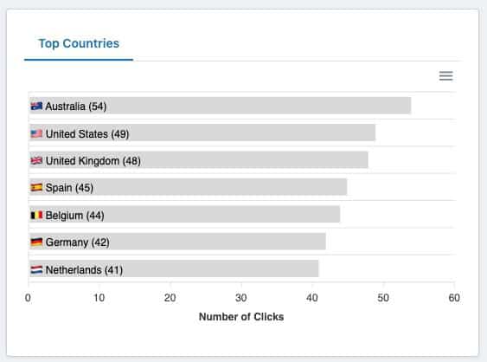Image resolution: width=487 pixels, height=362 pixels.
Task: Click the Spain flag icon
Action: click(36, 188)
